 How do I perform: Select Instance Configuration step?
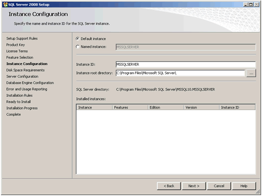(x=27, y=64)
